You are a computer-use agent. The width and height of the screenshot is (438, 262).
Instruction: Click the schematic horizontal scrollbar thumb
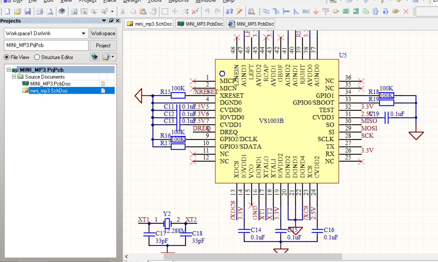253,256
